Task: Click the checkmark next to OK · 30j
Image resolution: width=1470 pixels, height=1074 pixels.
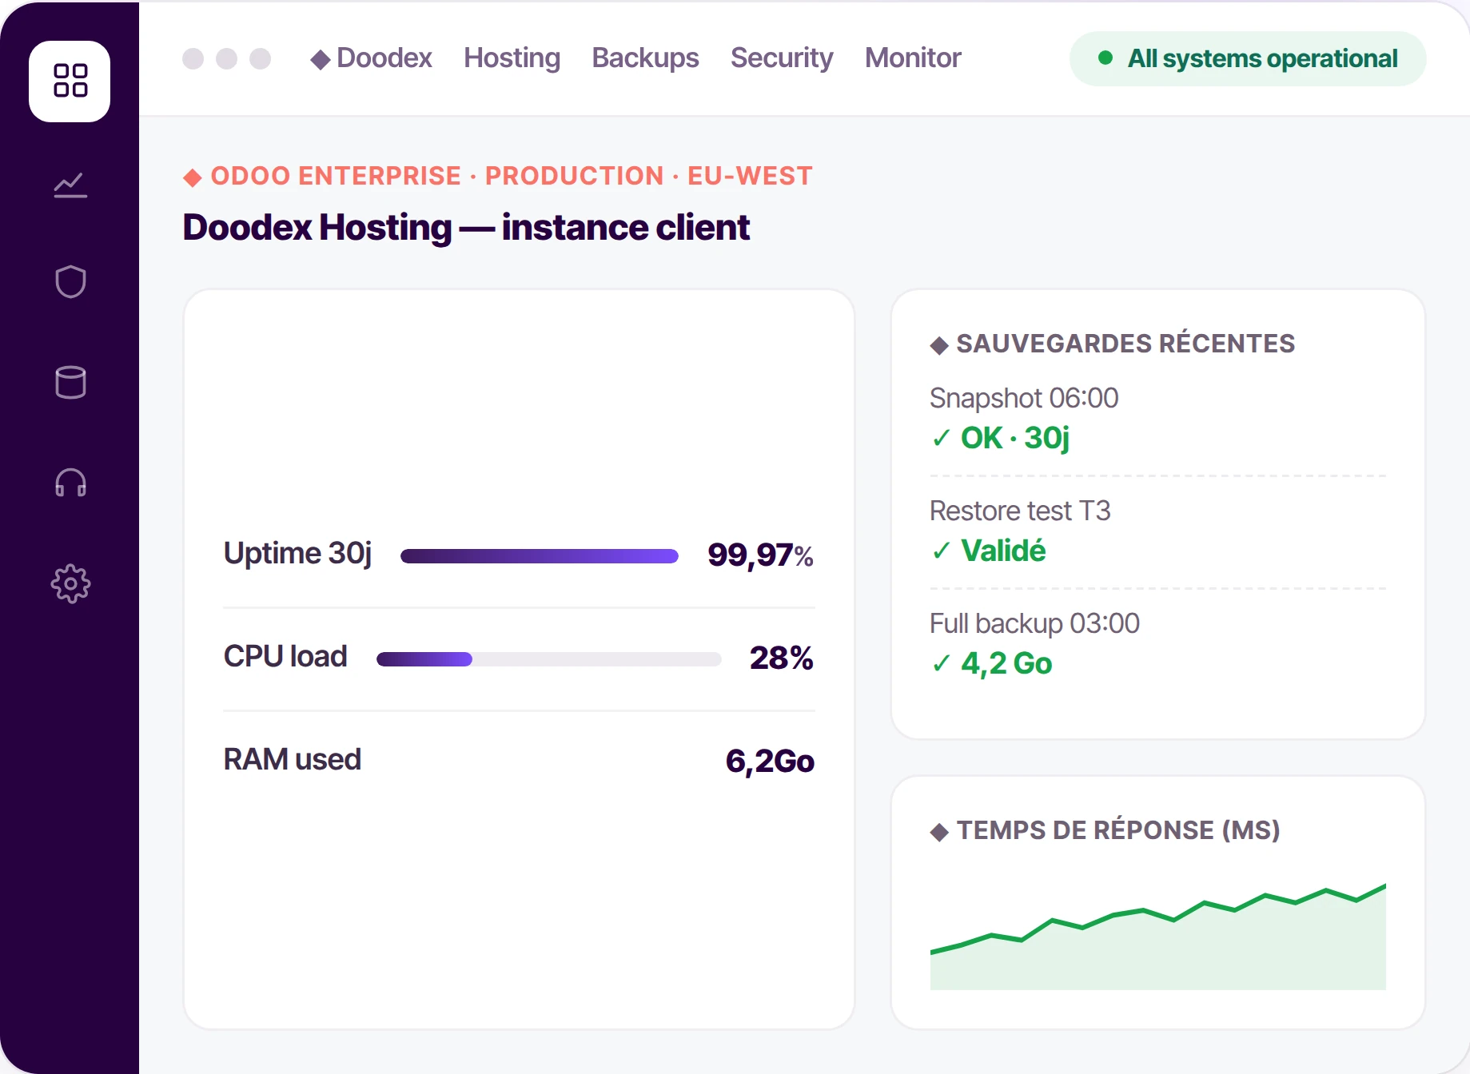Action: pyautogui.click(x=941, y=438)
